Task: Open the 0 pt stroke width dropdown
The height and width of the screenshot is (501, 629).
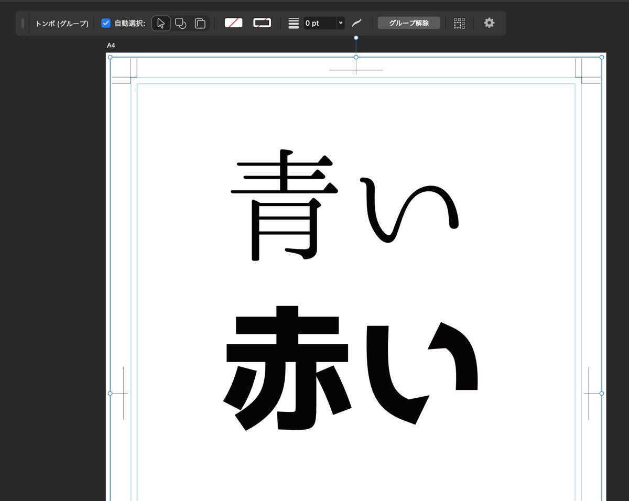Action: pyautogui.click(x=341, y=23)
